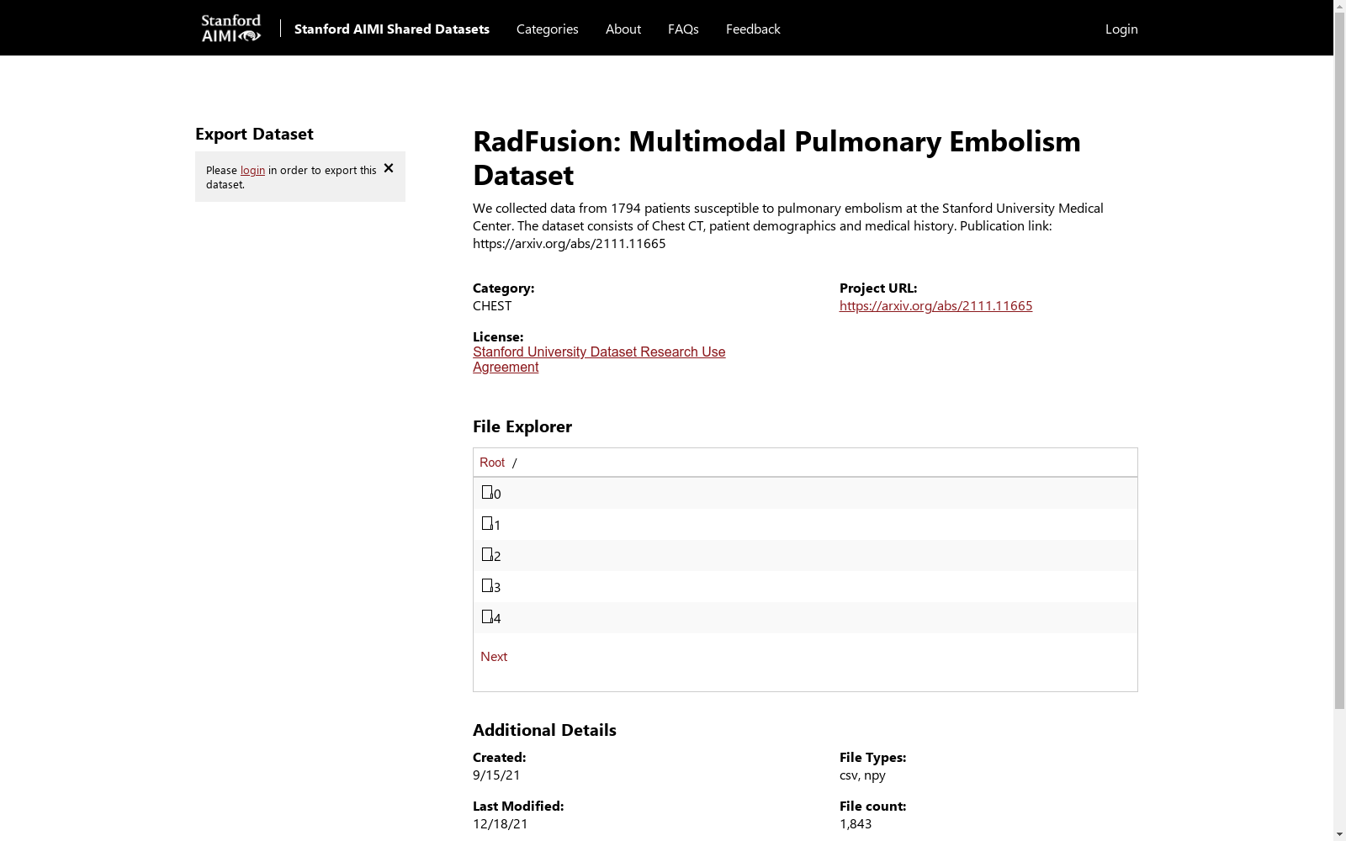Viewport: 1346px width, 841px height.
Task: Open folder icon next to 2
Action: (487, 554)
